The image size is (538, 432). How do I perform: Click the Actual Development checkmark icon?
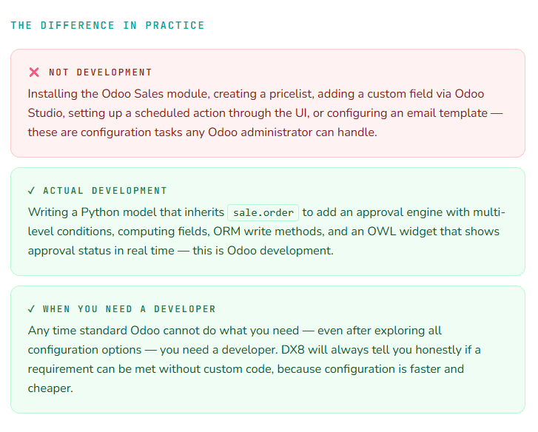[31, 191]
